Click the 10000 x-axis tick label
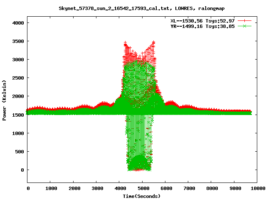 coord(258,188)
